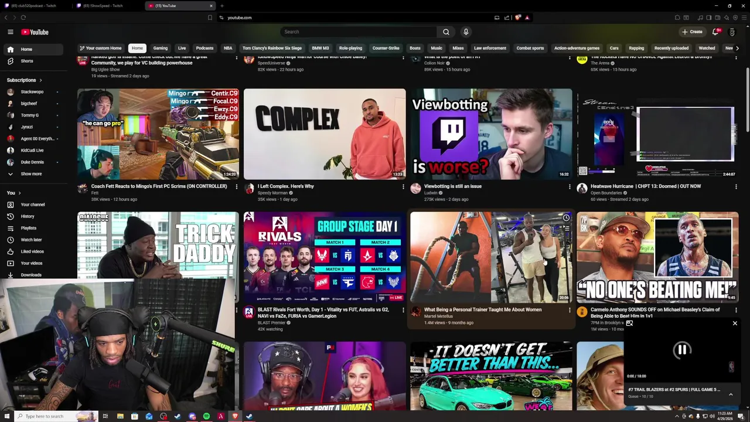Select the Counter-Strike chip

click(x=386, y=48)
